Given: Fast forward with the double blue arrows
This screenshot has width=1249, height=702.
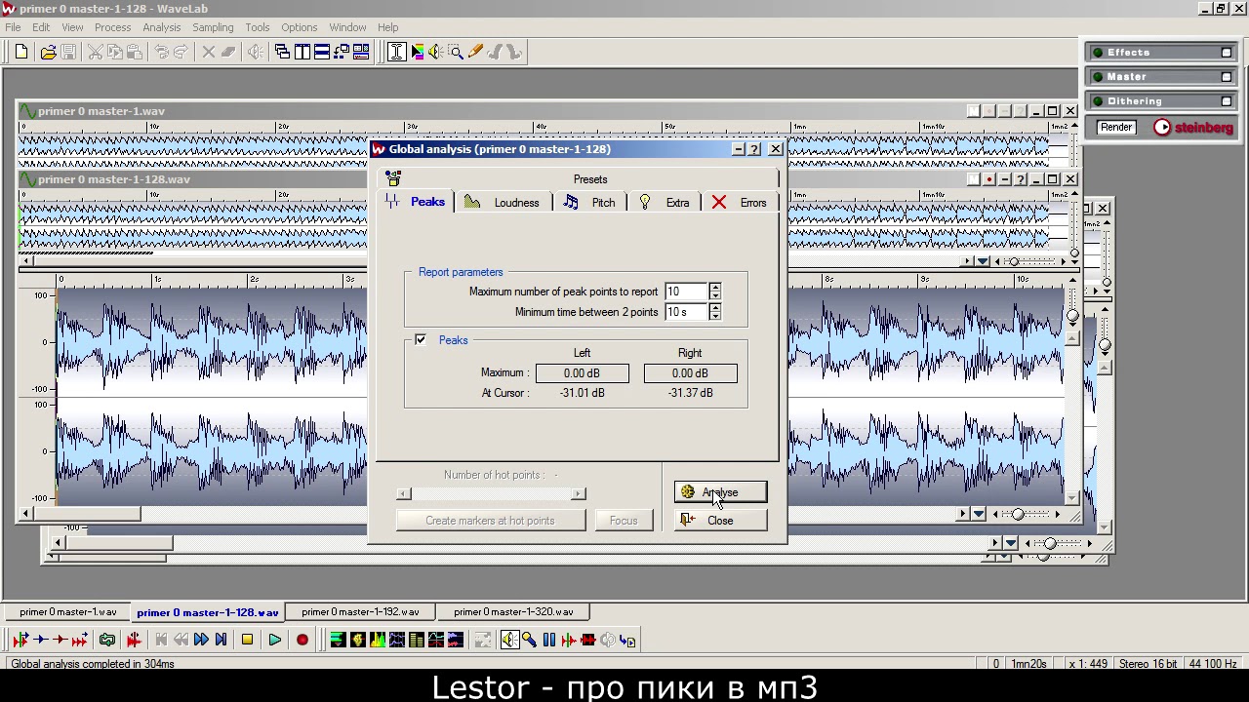Looking at the screenshot, I should tap(201, 640).
